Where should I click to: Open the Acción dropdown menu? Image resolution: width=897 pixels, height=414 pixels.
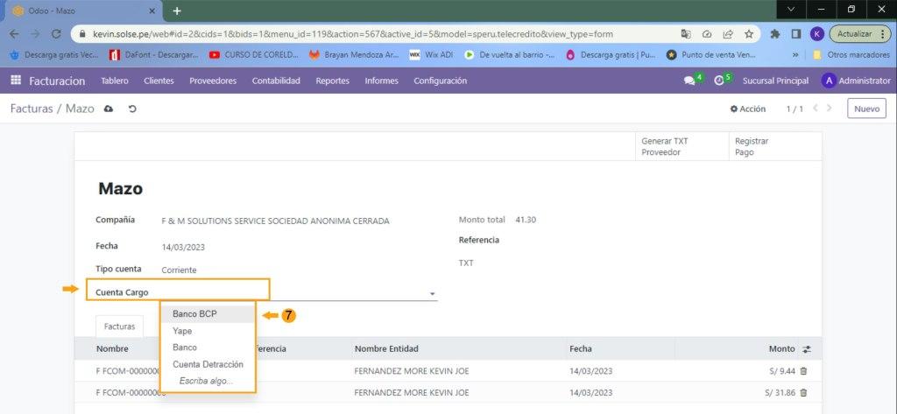pyautogui.click(x=748, y=109)
